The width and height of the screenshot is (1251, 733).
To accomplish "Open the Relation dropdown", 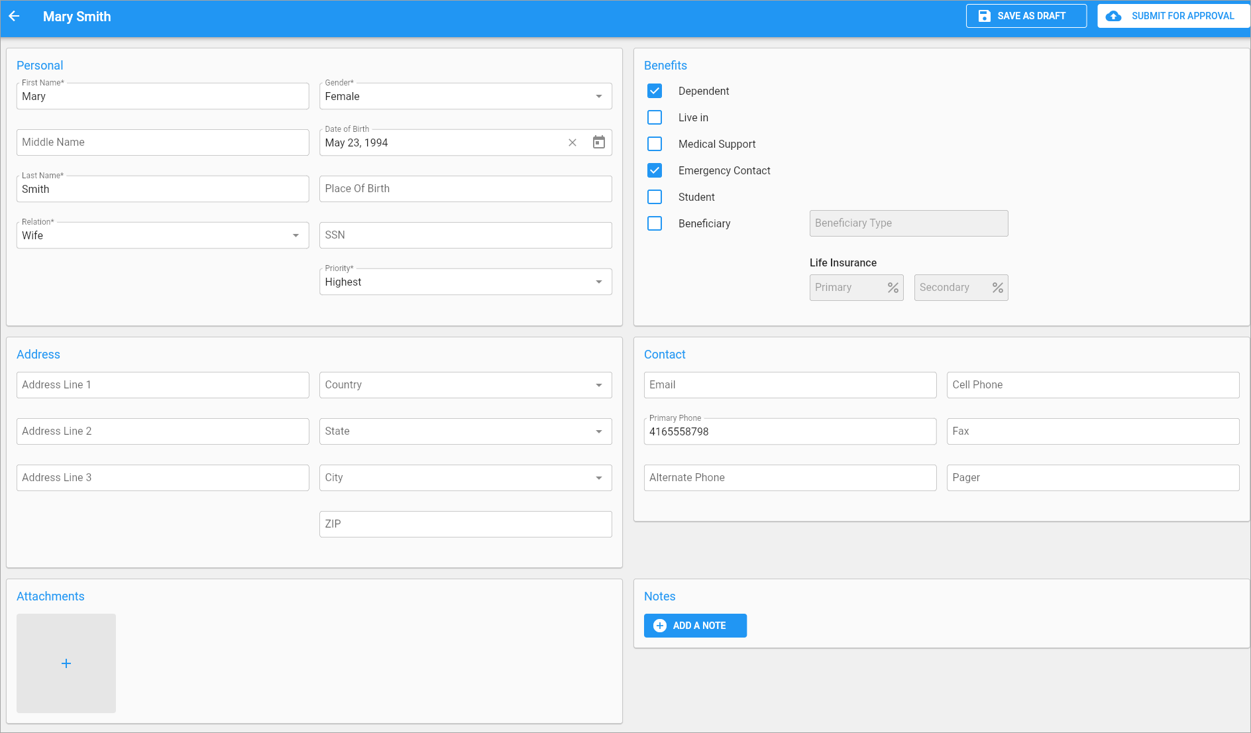I will 163,235.
